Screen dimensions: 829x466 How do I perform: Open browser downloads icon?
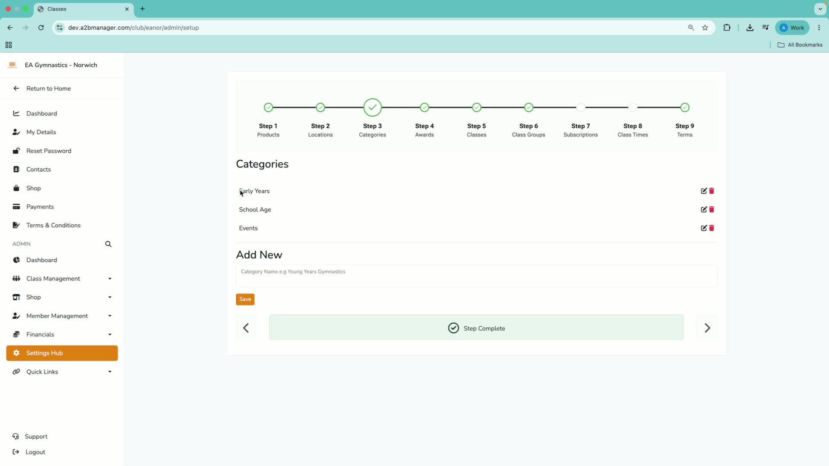(x=750, y=28)
